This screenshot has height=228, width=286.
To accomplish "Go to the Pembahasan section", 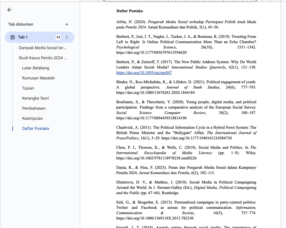I will pos(34,108).
